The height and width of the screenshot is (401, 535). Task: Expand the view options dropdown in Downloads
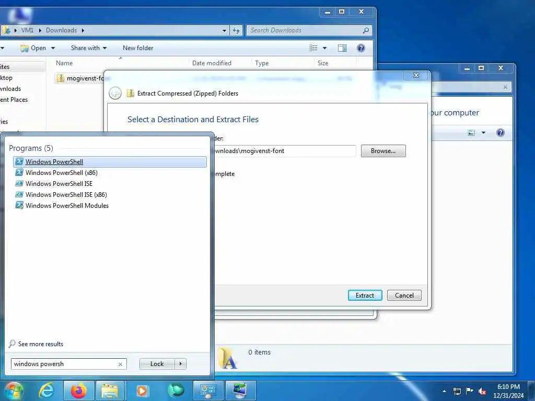324,48
